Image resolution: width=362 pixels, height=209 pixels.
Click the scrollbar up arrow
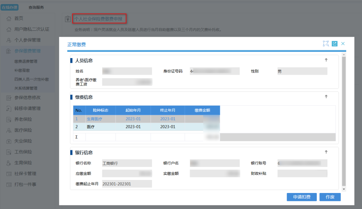[x=344, y=55]
